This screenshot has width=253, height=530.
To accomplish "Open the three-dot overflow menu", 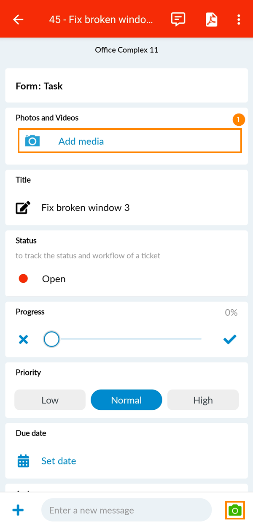I will click(x=239, y=19).
